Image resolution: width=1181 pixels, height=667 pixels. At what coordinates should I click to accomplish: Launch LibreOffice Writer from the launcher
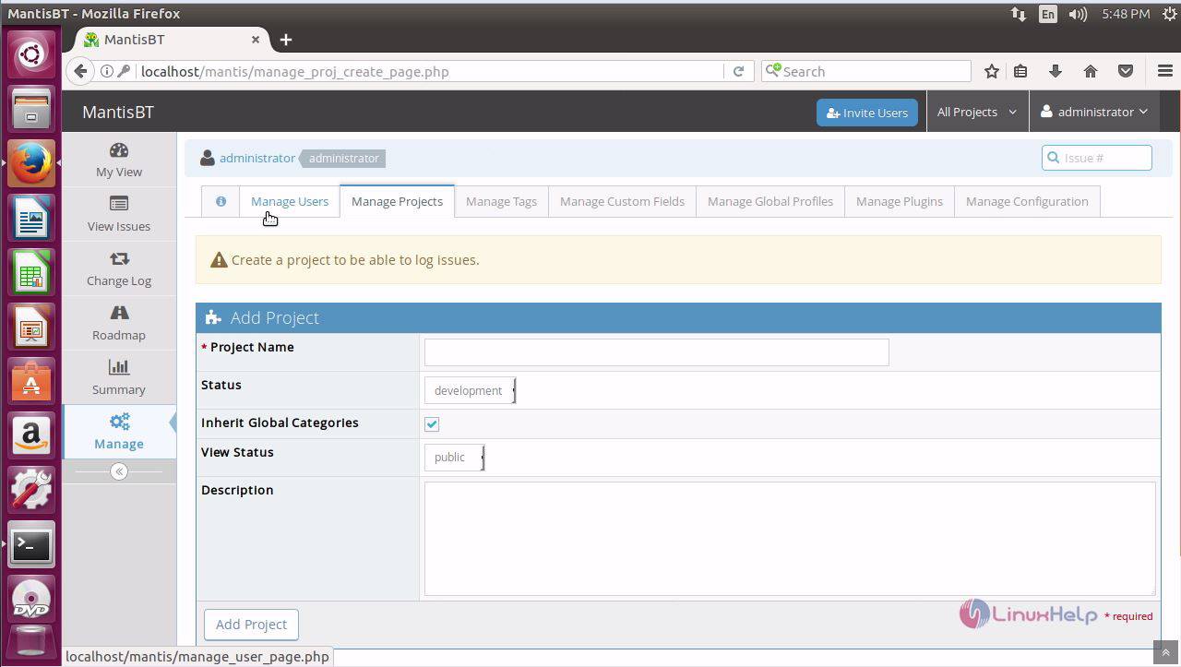tap(31, 218)
